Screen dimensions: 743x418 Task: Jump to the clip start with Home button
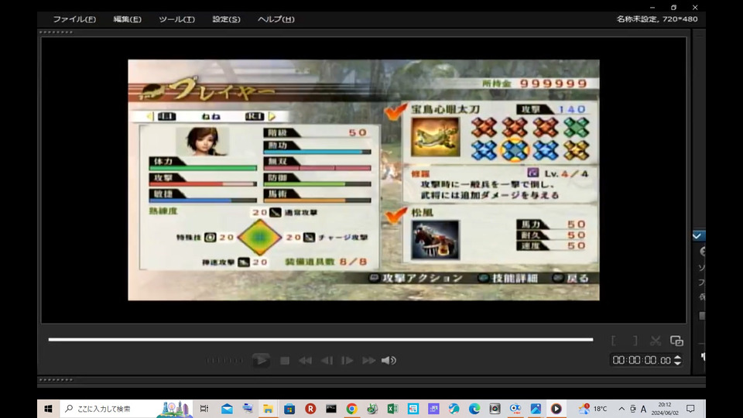tap(305, 361)
